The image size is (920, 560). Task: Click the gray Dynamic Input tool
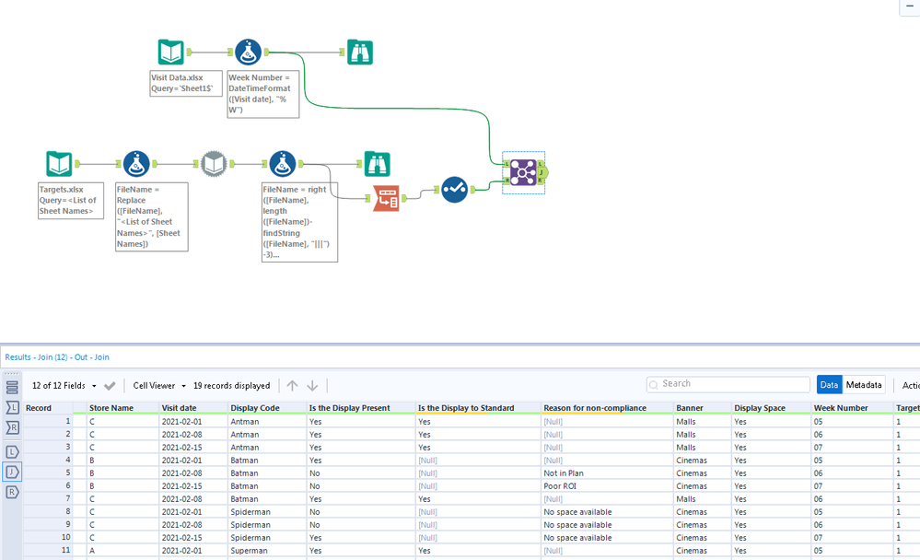213,164
